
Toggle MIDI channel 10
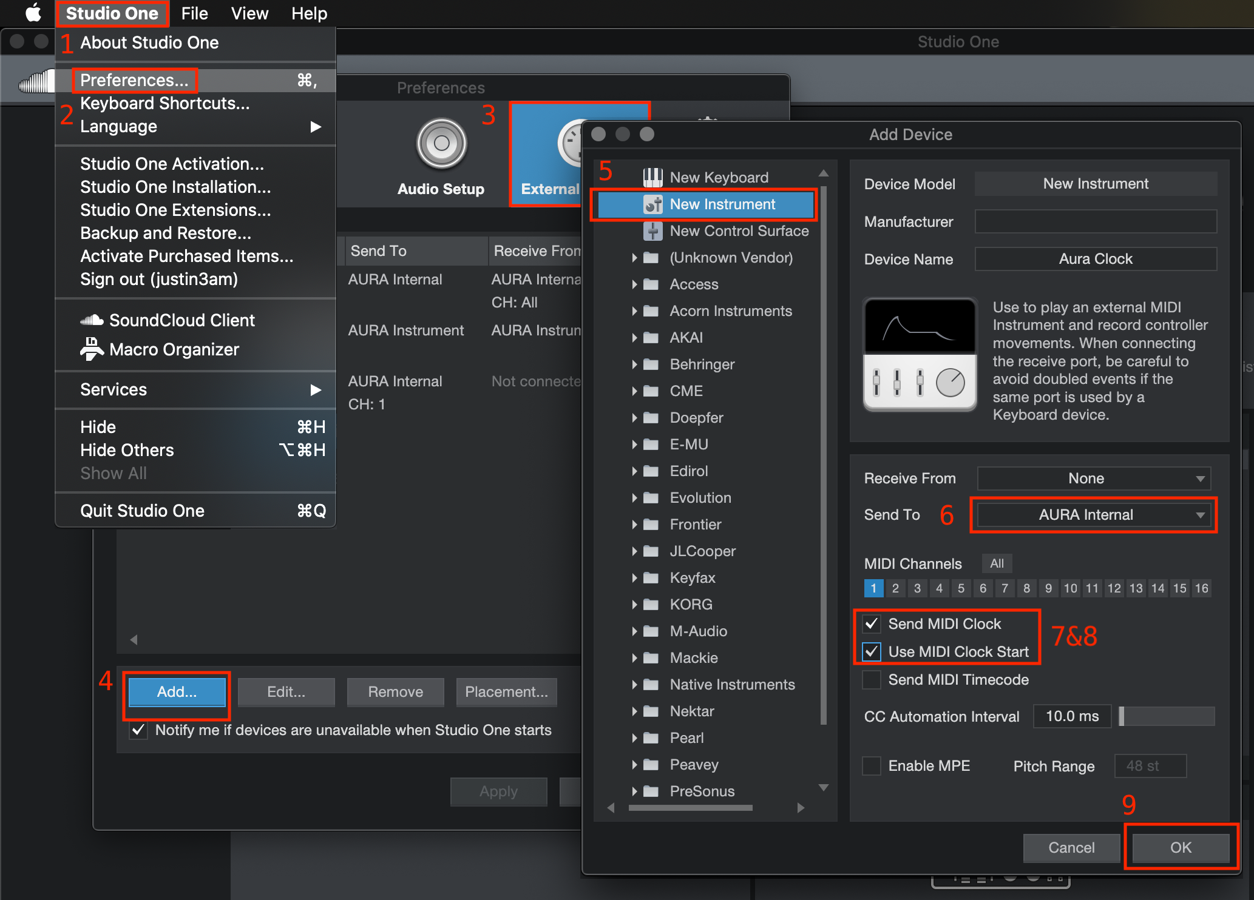1070,588
